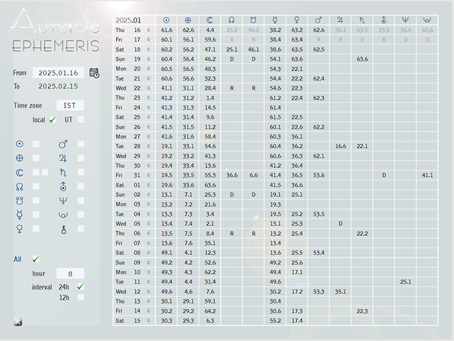Click Jupiter value 16.6 on Tue 28
The image size is (454, 341).
[340, 146]
